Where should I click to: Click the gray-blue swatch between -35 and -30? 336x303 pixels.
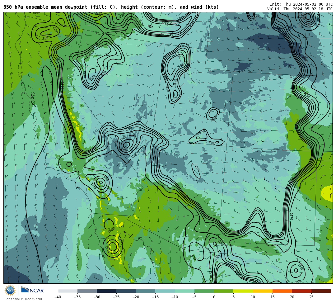tap(87, 291)
